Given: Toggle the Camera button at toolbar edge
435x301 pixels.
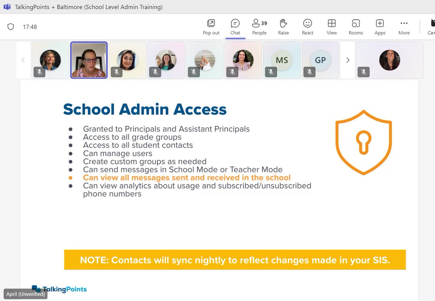Looking at the screenshot, I should [x=431, y=27].
